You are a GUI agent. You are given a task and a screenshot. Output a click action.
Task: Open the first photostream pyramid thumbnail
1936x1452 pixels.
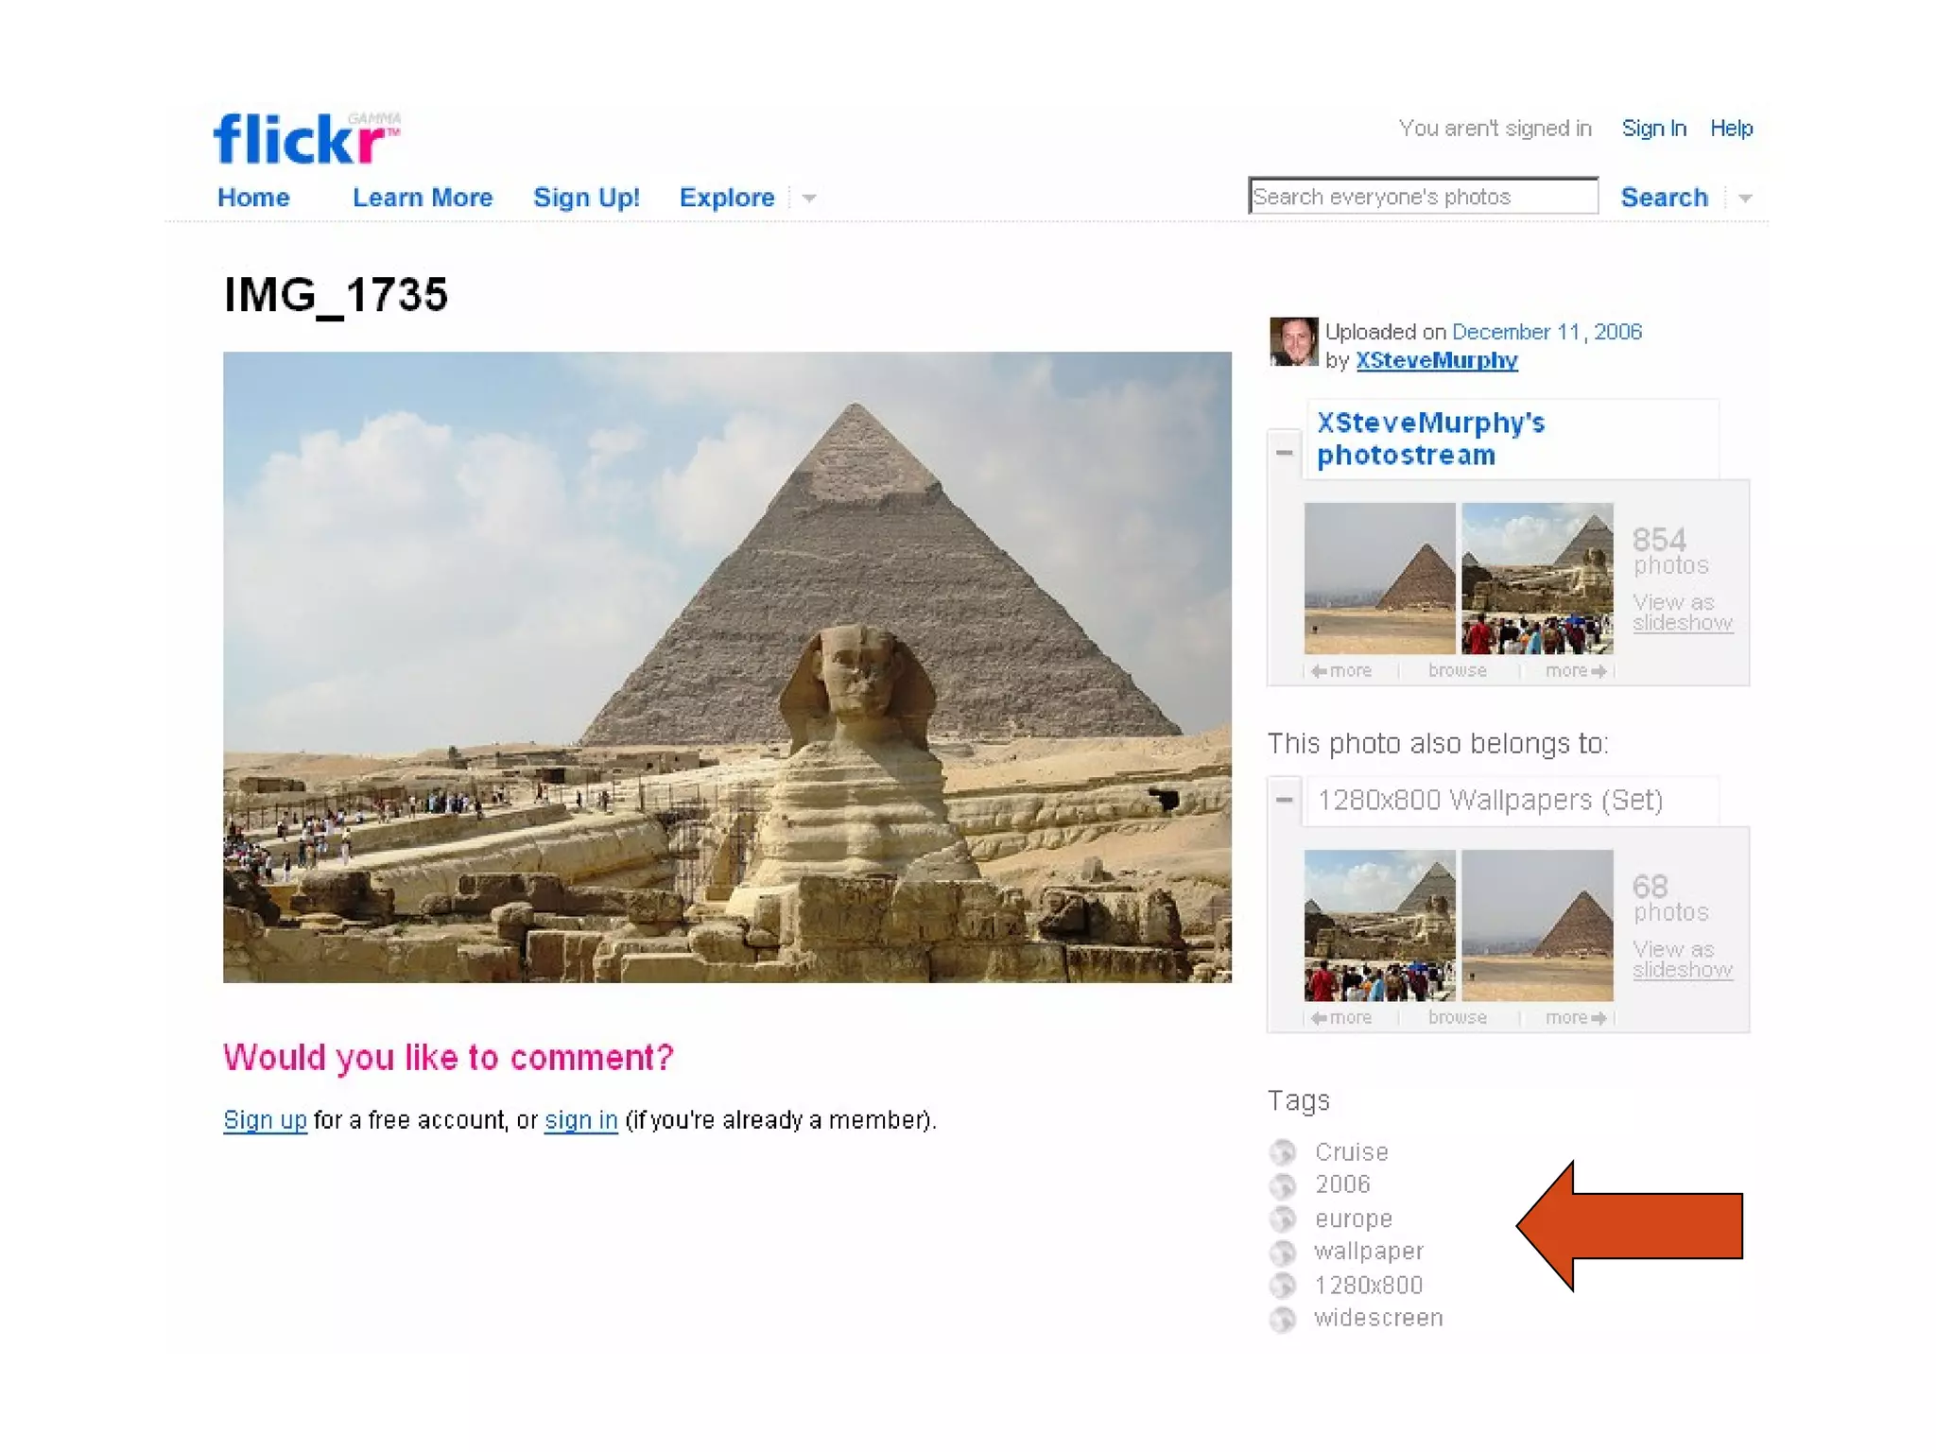pyautogui.click(x=1379, y=579)
